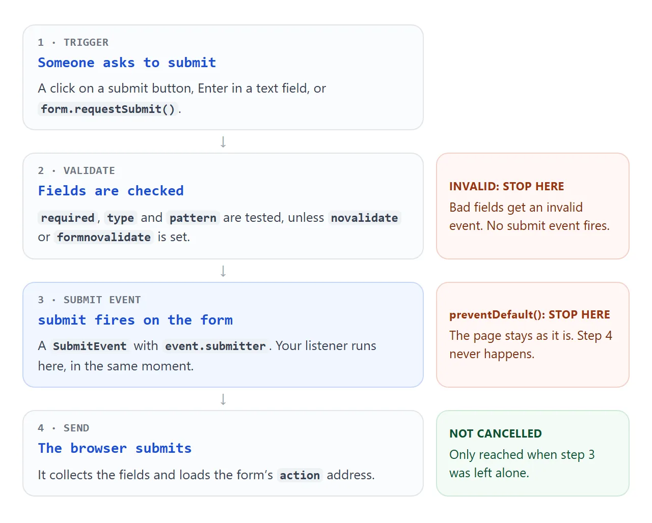Click the "formnovalidate" code chip
This screenshot has width=652, height=523.
[104, 237]
